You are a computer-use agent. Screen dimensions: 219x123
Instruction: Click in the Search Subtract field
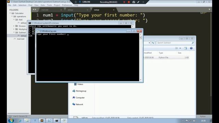pyautogui.click(x=173, y=43)
